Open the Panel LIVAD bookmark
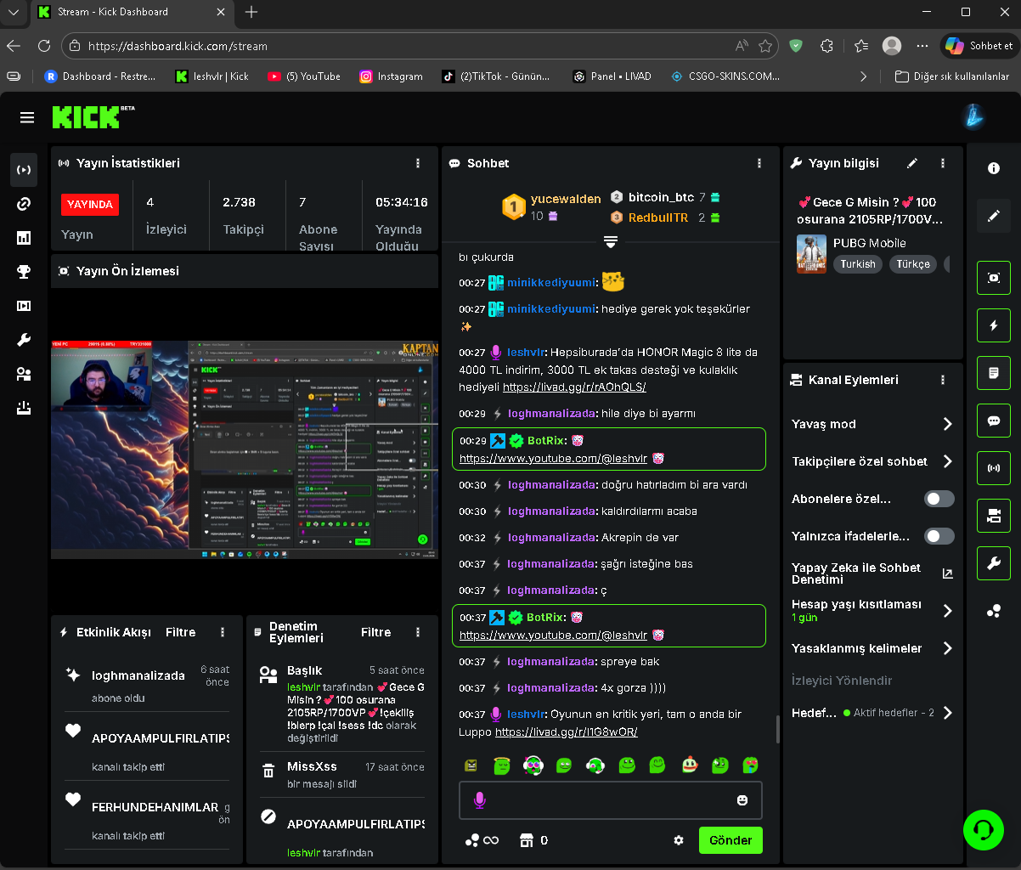This screenshot has height=870, width=1021. [612, 76]
